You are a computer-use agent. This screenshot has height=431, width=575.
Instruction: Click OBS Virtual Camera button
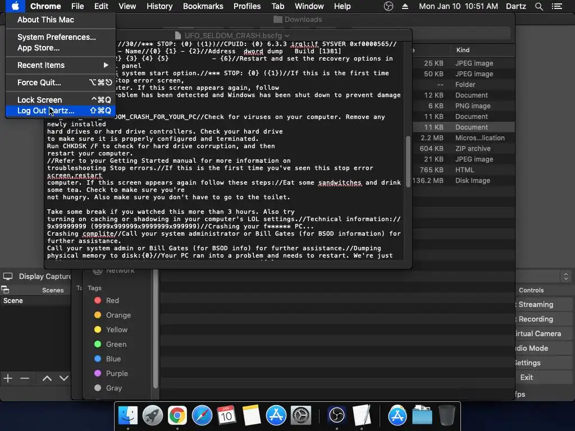[x=543, y=334]
